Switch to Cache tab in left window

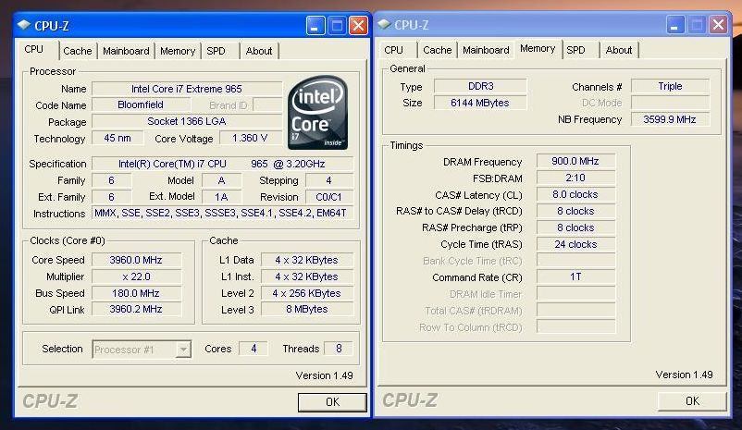pos(78,51)
